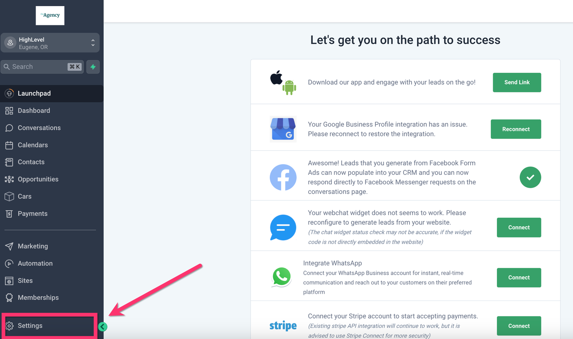Click the sidebar Search field
This screenshot has width=573, height=339.
click(x=42, y=67)
